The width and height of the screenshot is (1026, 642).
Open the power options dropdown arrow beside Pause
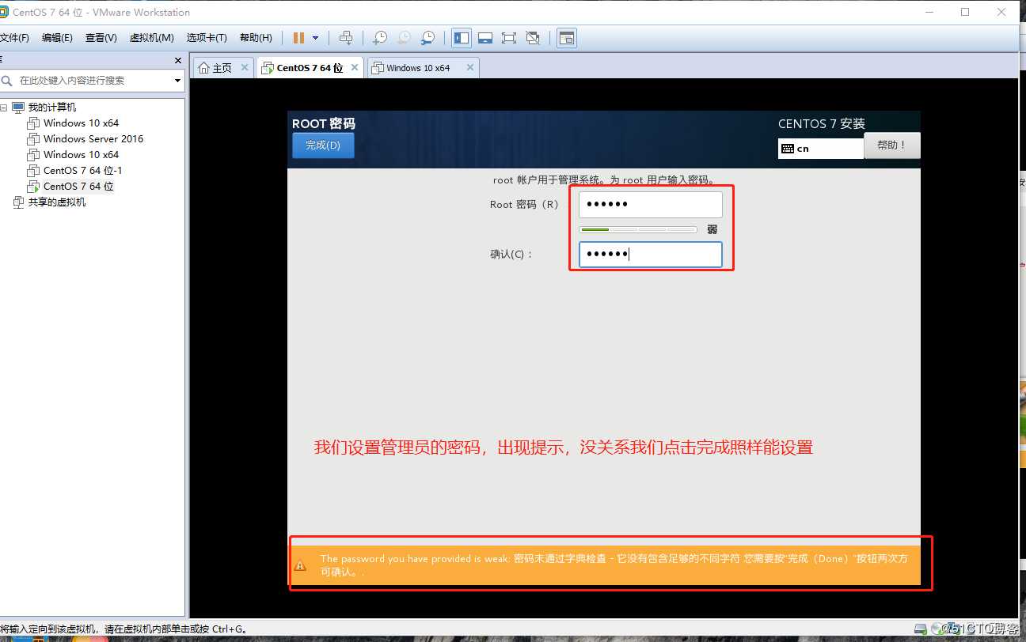click(315, 38)
